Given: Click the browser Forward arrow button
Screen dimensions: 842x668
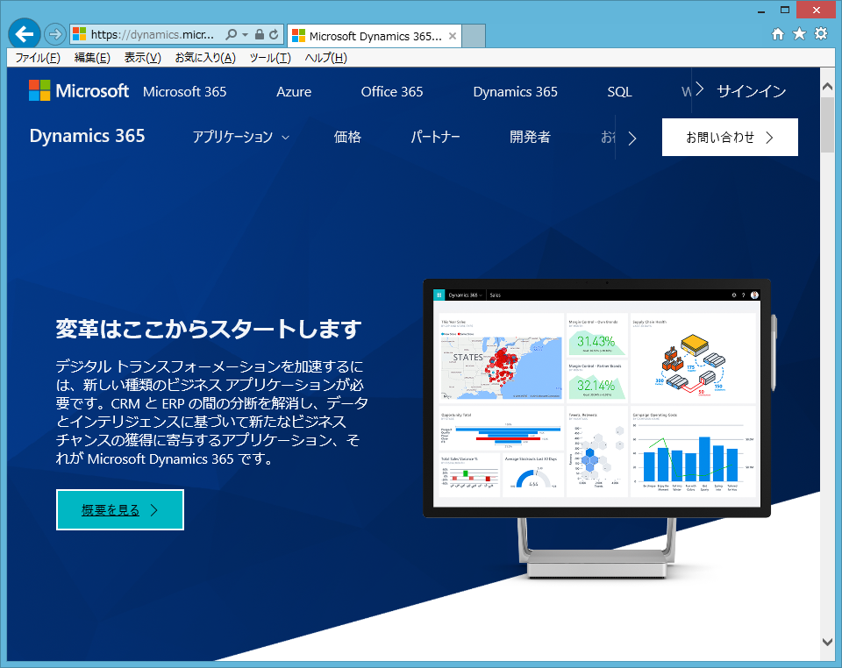Looking at the screenshot, I should 54,34.
